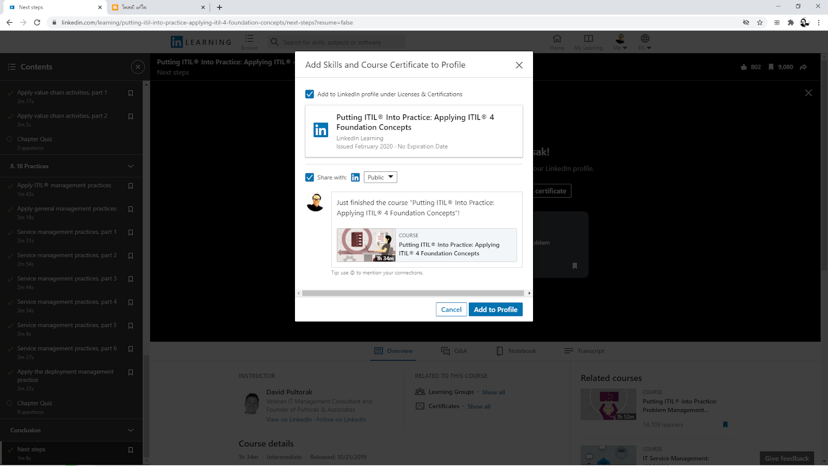Image resolution: width=828 pixels, height=466 pixels.
Task: Collapse the 8. 18 Practices section
Action: coord(130,166)
